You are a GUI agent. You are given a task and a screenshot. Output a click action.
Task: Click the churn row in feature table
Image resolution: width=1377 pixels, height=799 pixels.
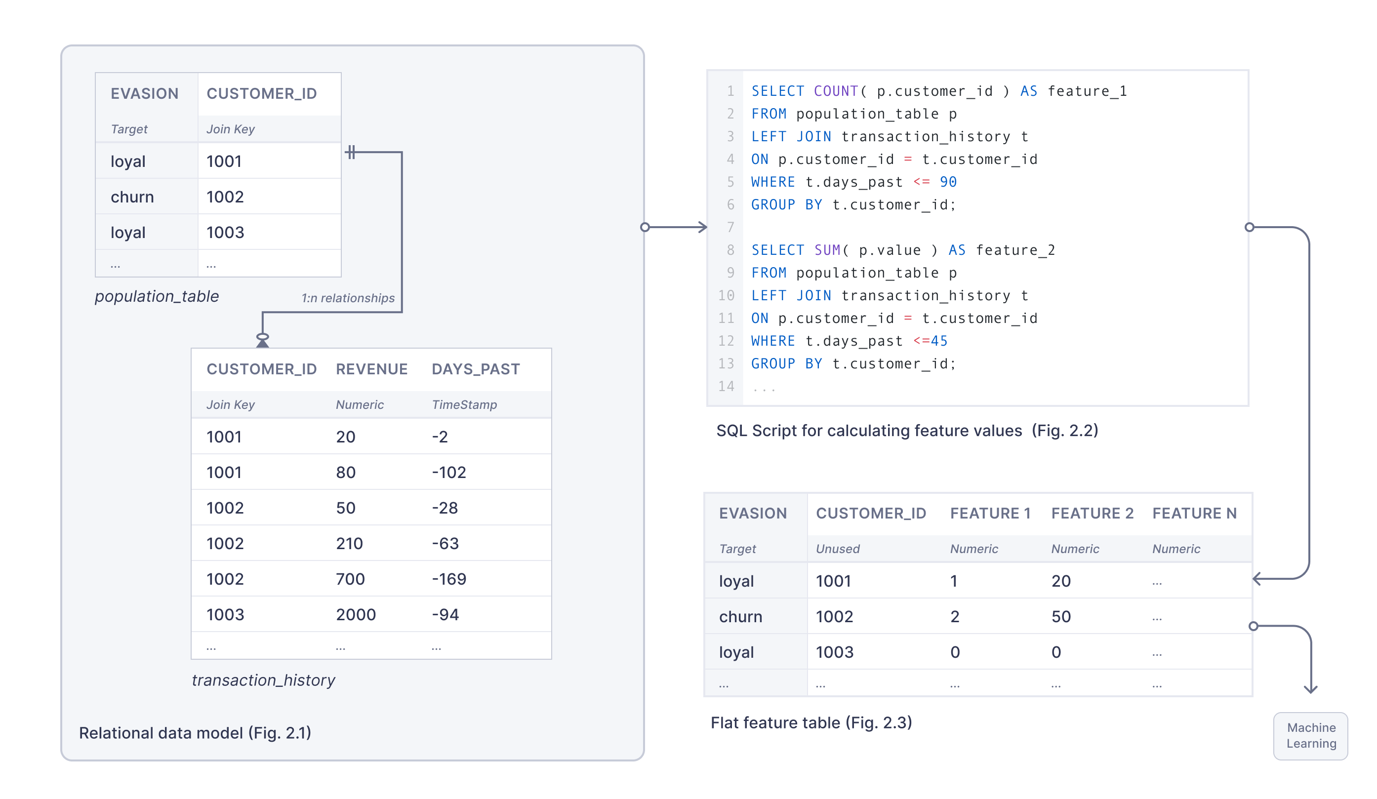pyautogui.click(x=978, y=616)
